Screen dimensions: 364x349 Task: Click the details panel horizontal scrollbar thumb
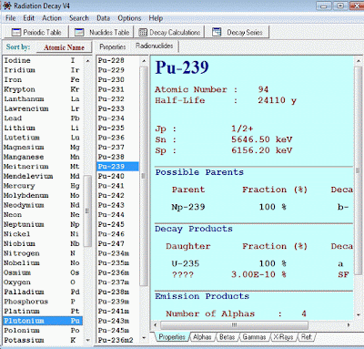(x=234, y=325)
